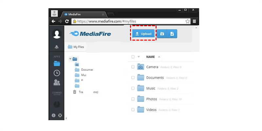Image resolution: width=262 pixels, height=131 pixels.
Task: Click the Photos folder icon in the list
Action: [x=140, y=99]
